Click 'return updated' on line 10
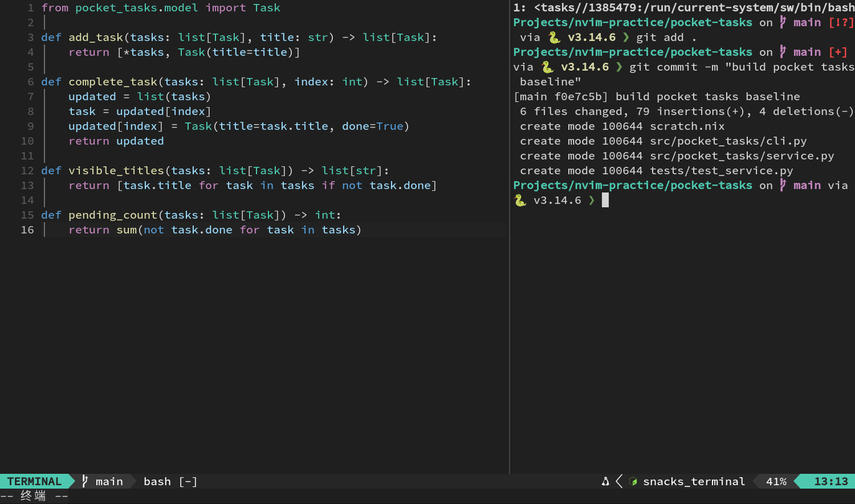The width and height of the screenshot is (855, 504). tap(116, 141)
